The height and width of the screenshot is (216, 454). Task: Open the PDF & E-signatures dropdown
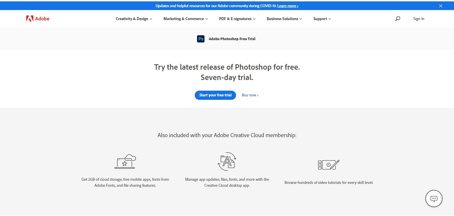(x=237, y=19)
